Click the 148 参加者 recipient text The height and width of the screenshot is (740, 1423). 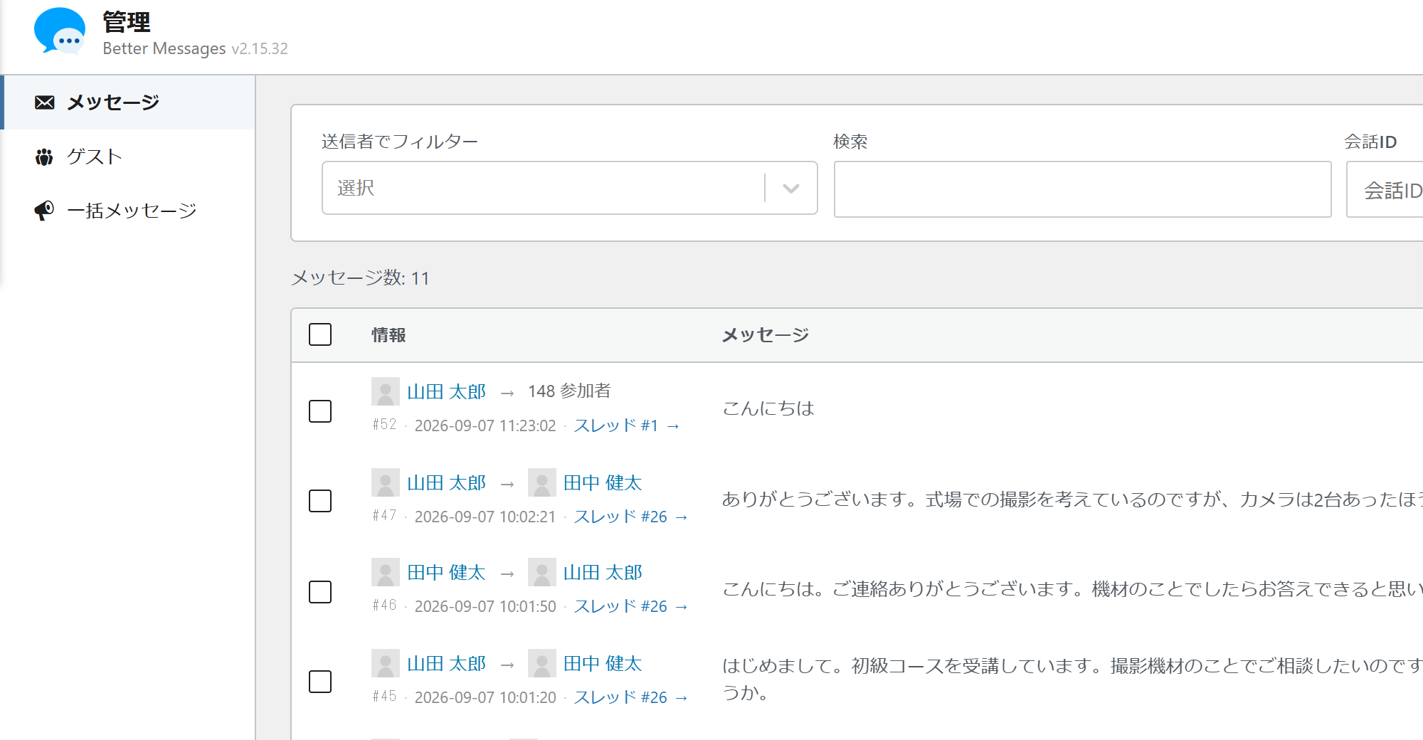pos(569,391)
